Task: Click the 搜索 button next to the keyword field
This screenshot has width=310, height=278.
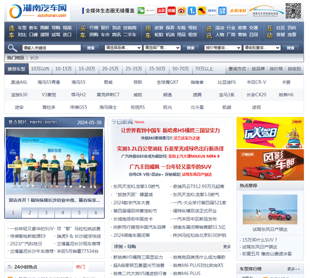Action: (x=91, y=48)
